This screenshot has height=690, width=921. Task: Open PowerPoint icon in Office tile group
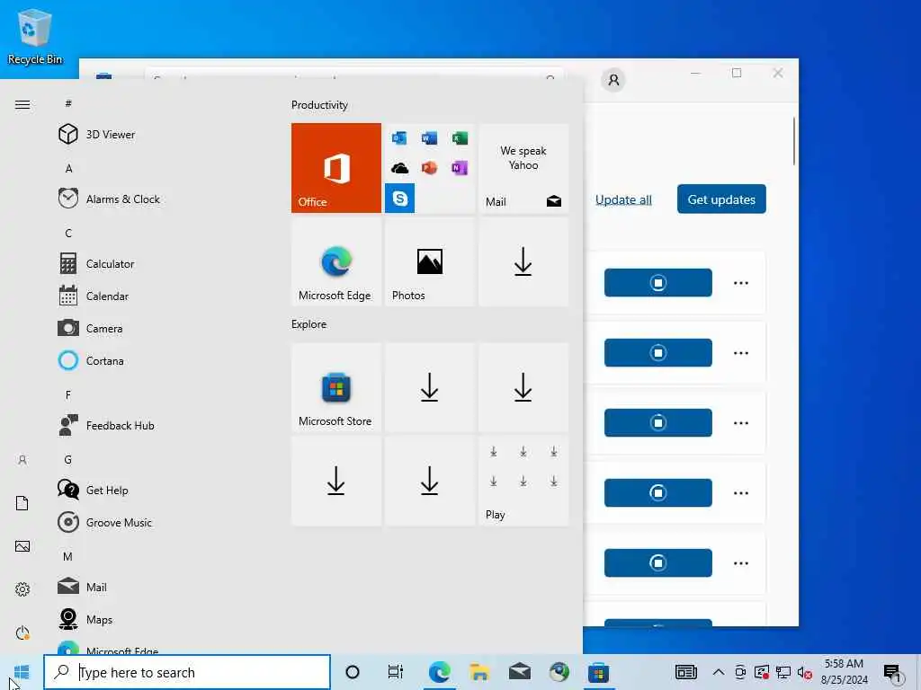click(x=429, y=168)
